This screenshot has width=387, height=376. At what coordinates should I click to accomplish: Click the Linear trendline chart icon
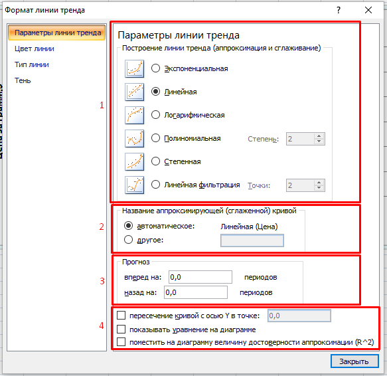point(134,92)
